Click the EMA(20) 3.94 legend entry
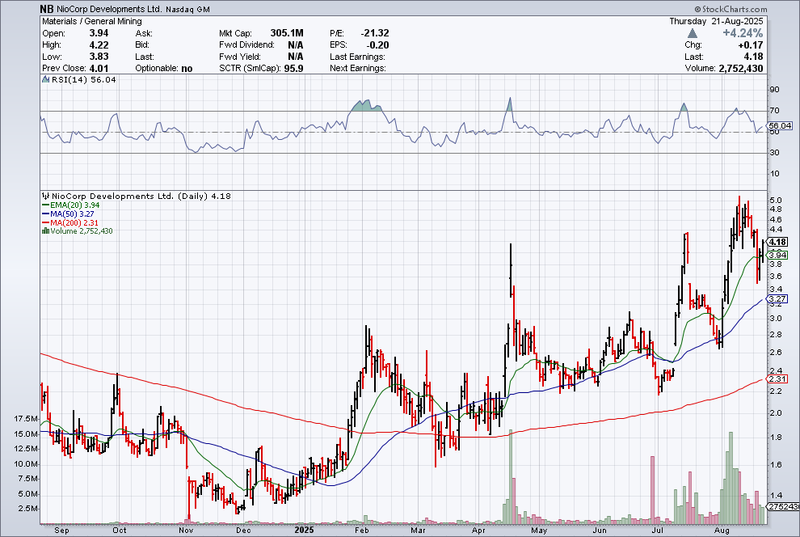The height and width of the screenshot is (537, 800). pyautogui.click(x=75, y=205)
